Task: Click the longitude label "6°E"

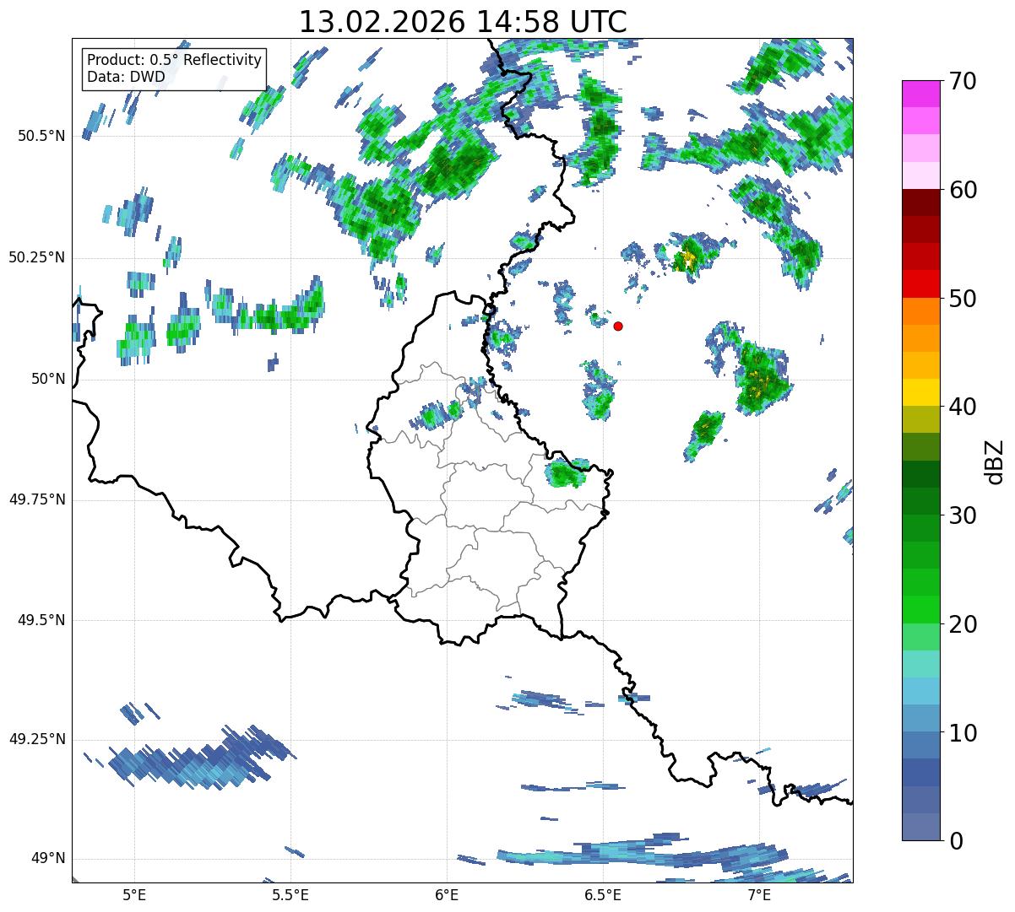Action: 447,894
